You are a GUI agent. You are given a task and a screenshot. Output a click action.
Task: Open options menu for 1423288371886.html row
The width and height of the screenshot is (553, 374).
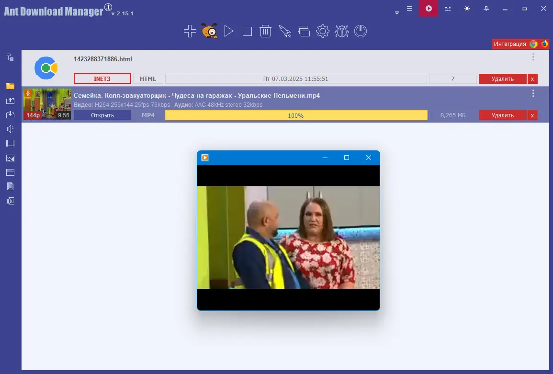click(x=533, y=57)
